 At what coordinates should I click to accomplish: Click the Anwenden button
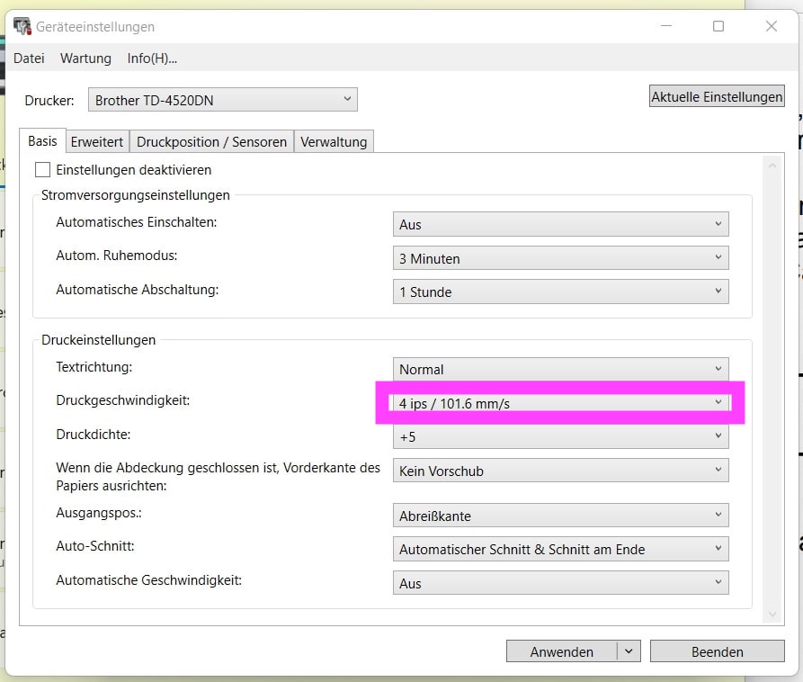[x=562, y=651]
